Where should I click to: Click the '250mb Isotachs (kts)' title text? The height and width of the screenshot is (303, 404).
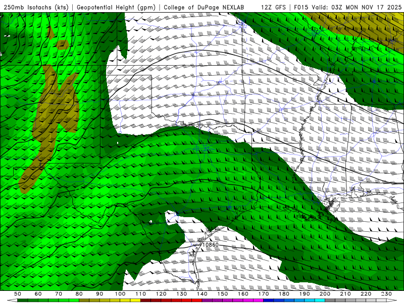36,7
